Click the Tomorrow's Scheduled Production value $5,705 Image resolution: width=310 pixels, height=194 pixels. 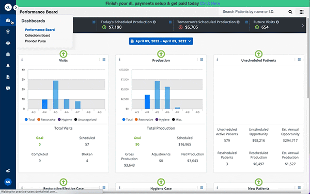[x=191, y=27]
